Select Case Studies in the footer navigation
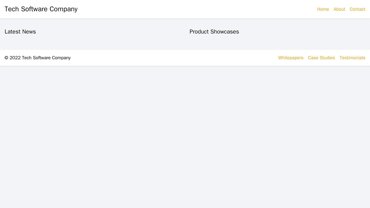This screenshot has width=370, height=208. [x=321, y=58]
